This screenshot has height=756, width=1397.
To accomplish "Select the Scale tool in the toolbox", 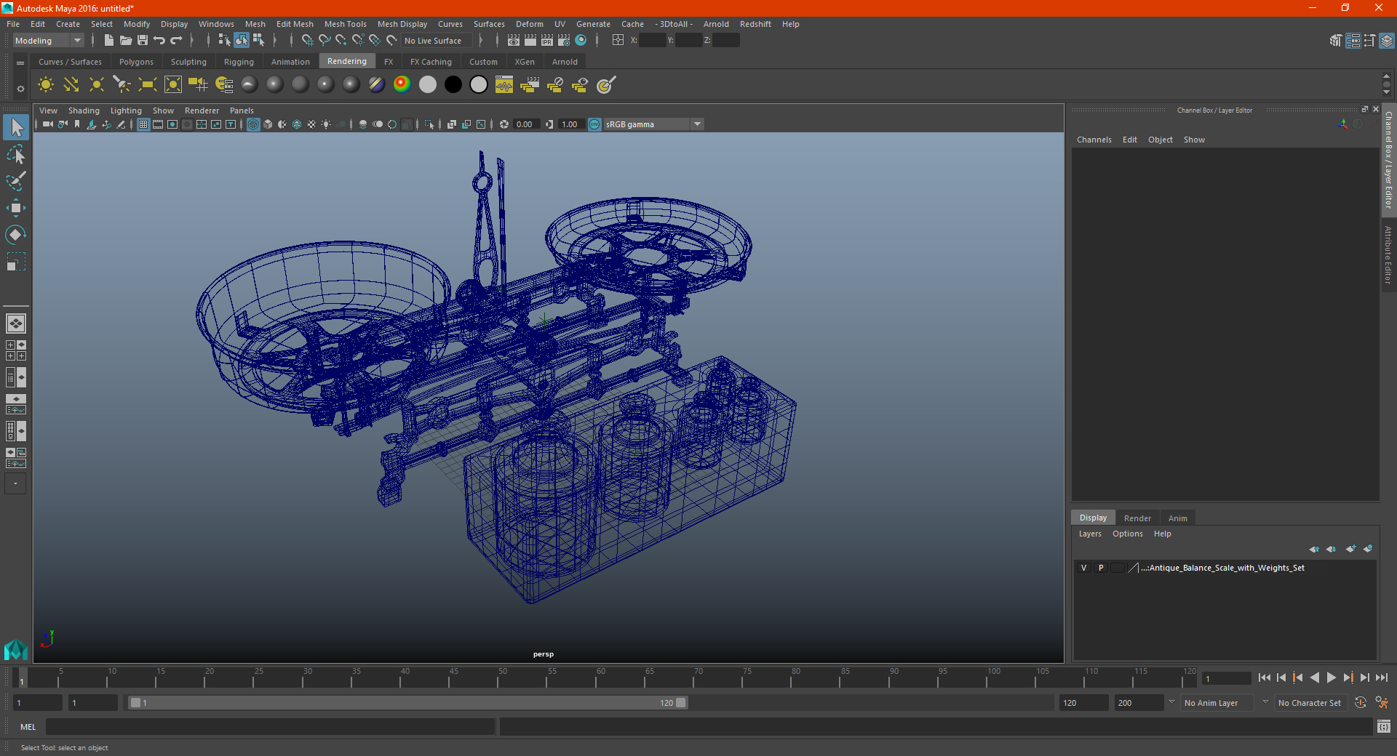I will pos(15,261).
